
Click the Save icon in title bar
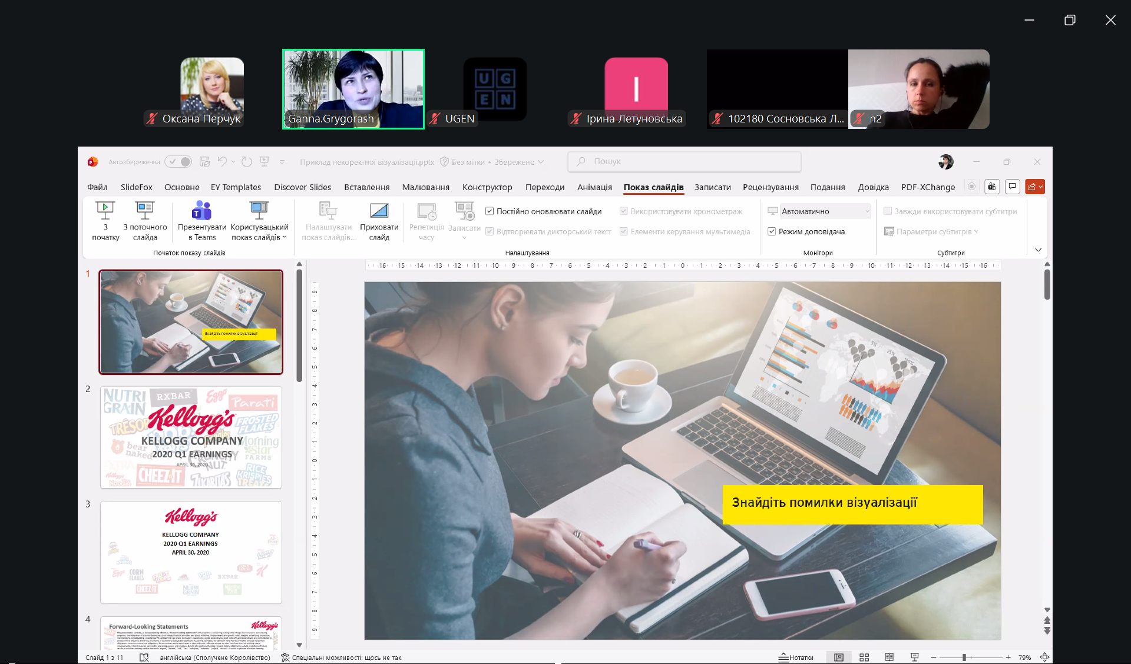pos(204,161)
